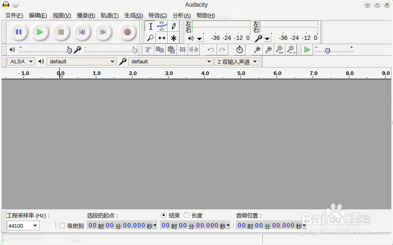The image size is (393, 245).
Task: Select the Draw pencil tool
Action: [x=174, y=26]
